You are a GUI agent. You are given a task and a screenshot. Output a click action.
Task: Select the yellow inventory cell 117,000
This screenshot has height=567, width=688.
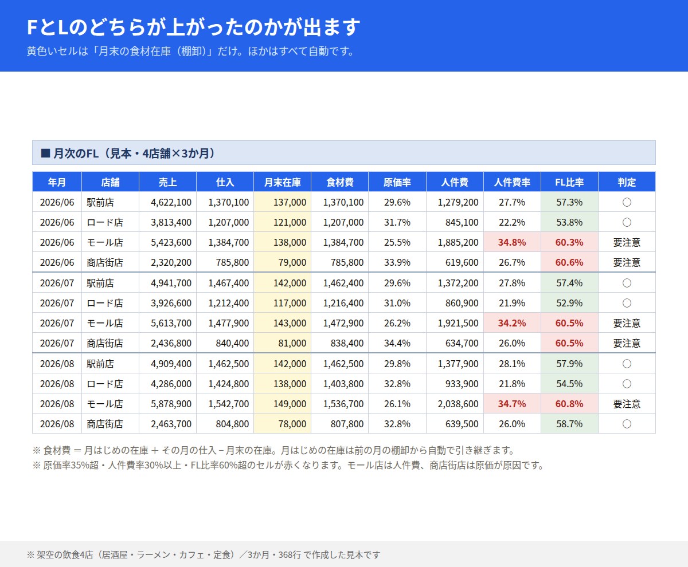click(x=282, y=303)
